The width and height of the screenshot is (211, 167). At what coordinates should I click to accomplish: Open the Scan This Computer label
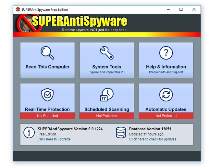click(x=47, y=67)
